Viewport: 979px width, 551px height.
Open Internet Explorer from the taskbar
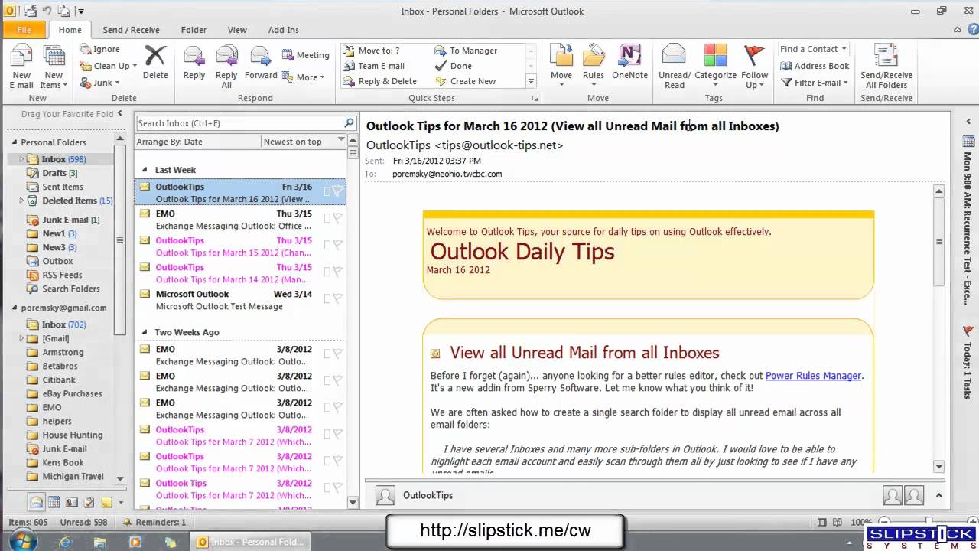click(x=66, y=542)
